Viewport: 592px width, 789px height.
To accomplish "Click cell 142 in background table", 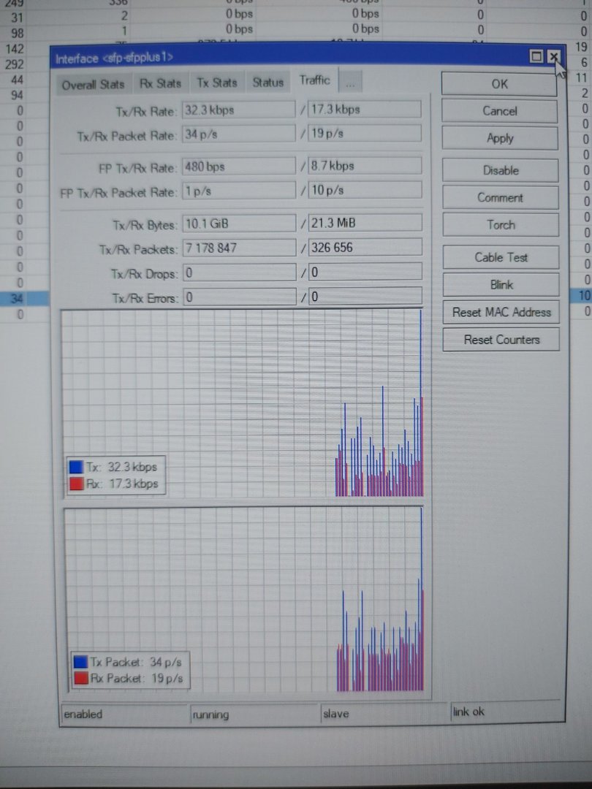I will point(15,49).
